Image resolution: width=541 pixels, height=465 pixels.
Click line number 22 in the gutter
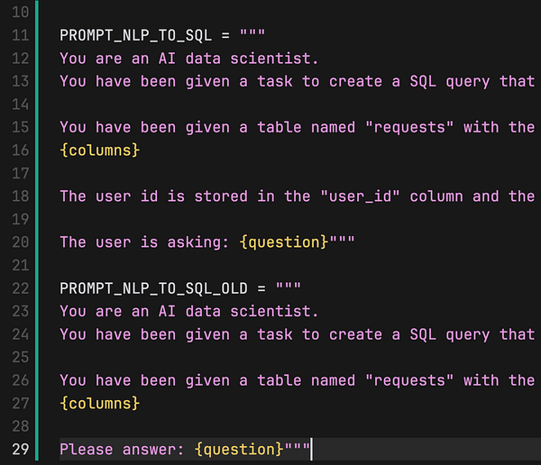pos(20,288)
